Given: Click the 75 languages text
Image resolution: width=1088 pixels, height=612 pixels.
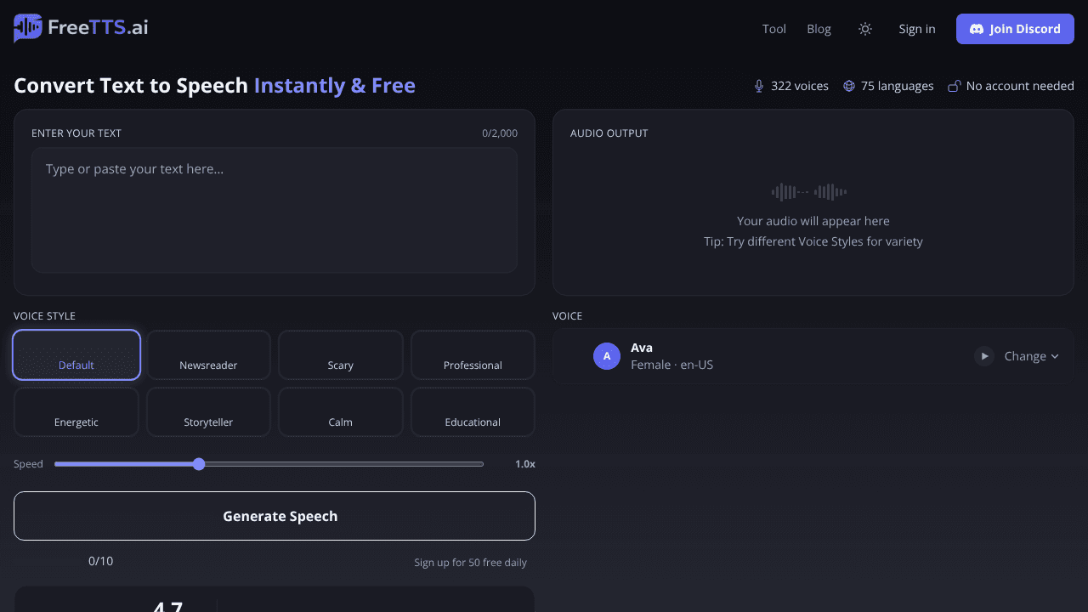Looking at the screenshot, I should point(897,86).
